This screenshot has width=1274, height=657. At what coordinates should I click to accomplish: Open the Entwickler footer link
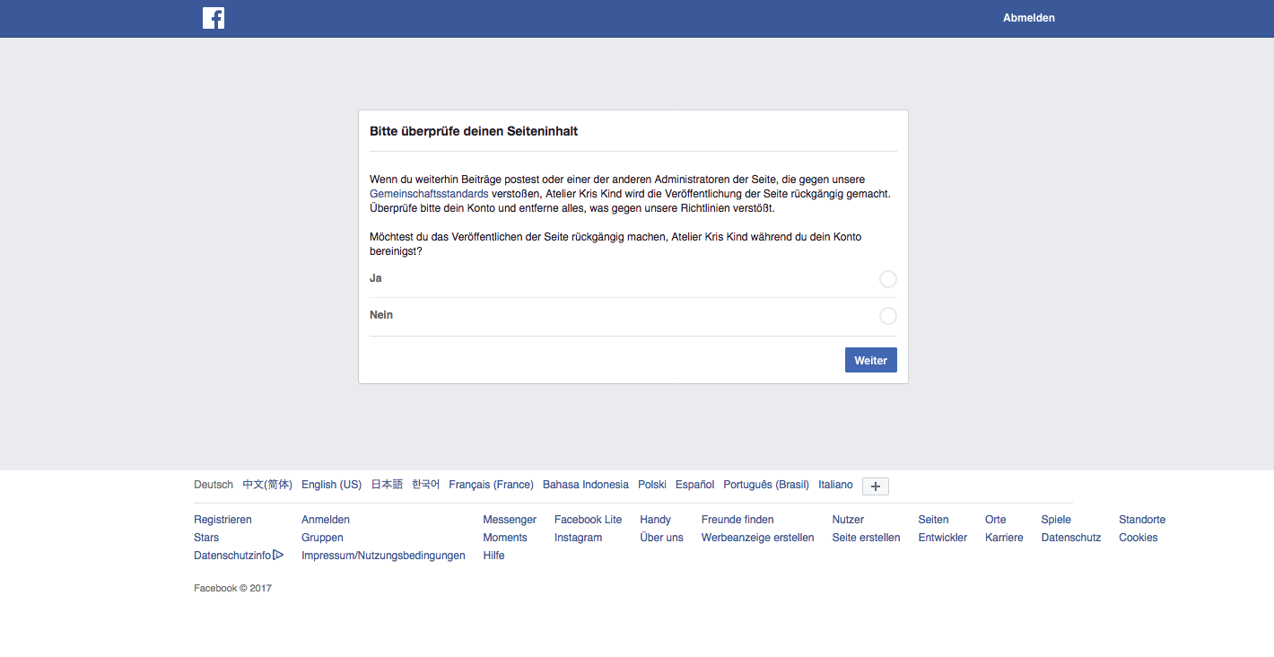tap(943, 538)
